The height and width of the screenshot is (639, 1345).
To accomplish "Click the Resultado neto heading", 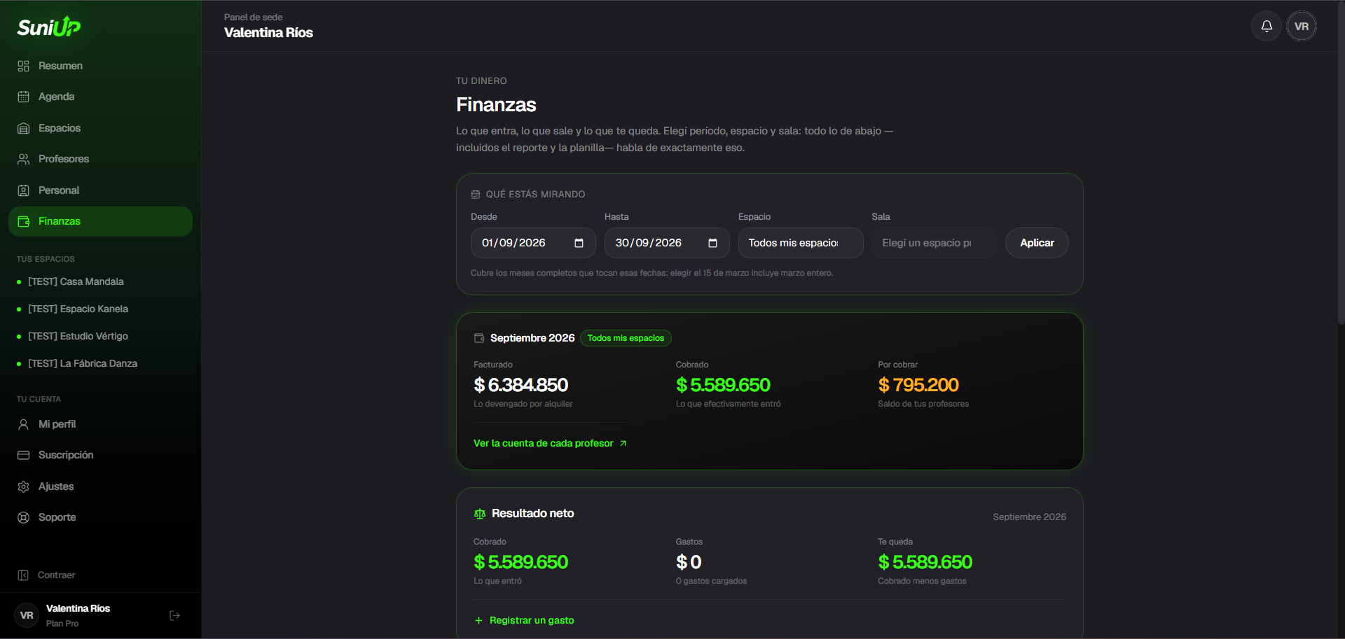I will 532,513.
